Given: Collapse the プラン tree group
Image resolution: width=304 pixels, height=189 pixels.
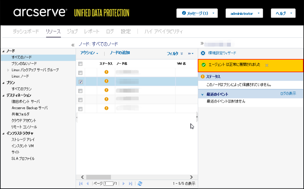Looking at the screenshot, I should pos(3,83).
